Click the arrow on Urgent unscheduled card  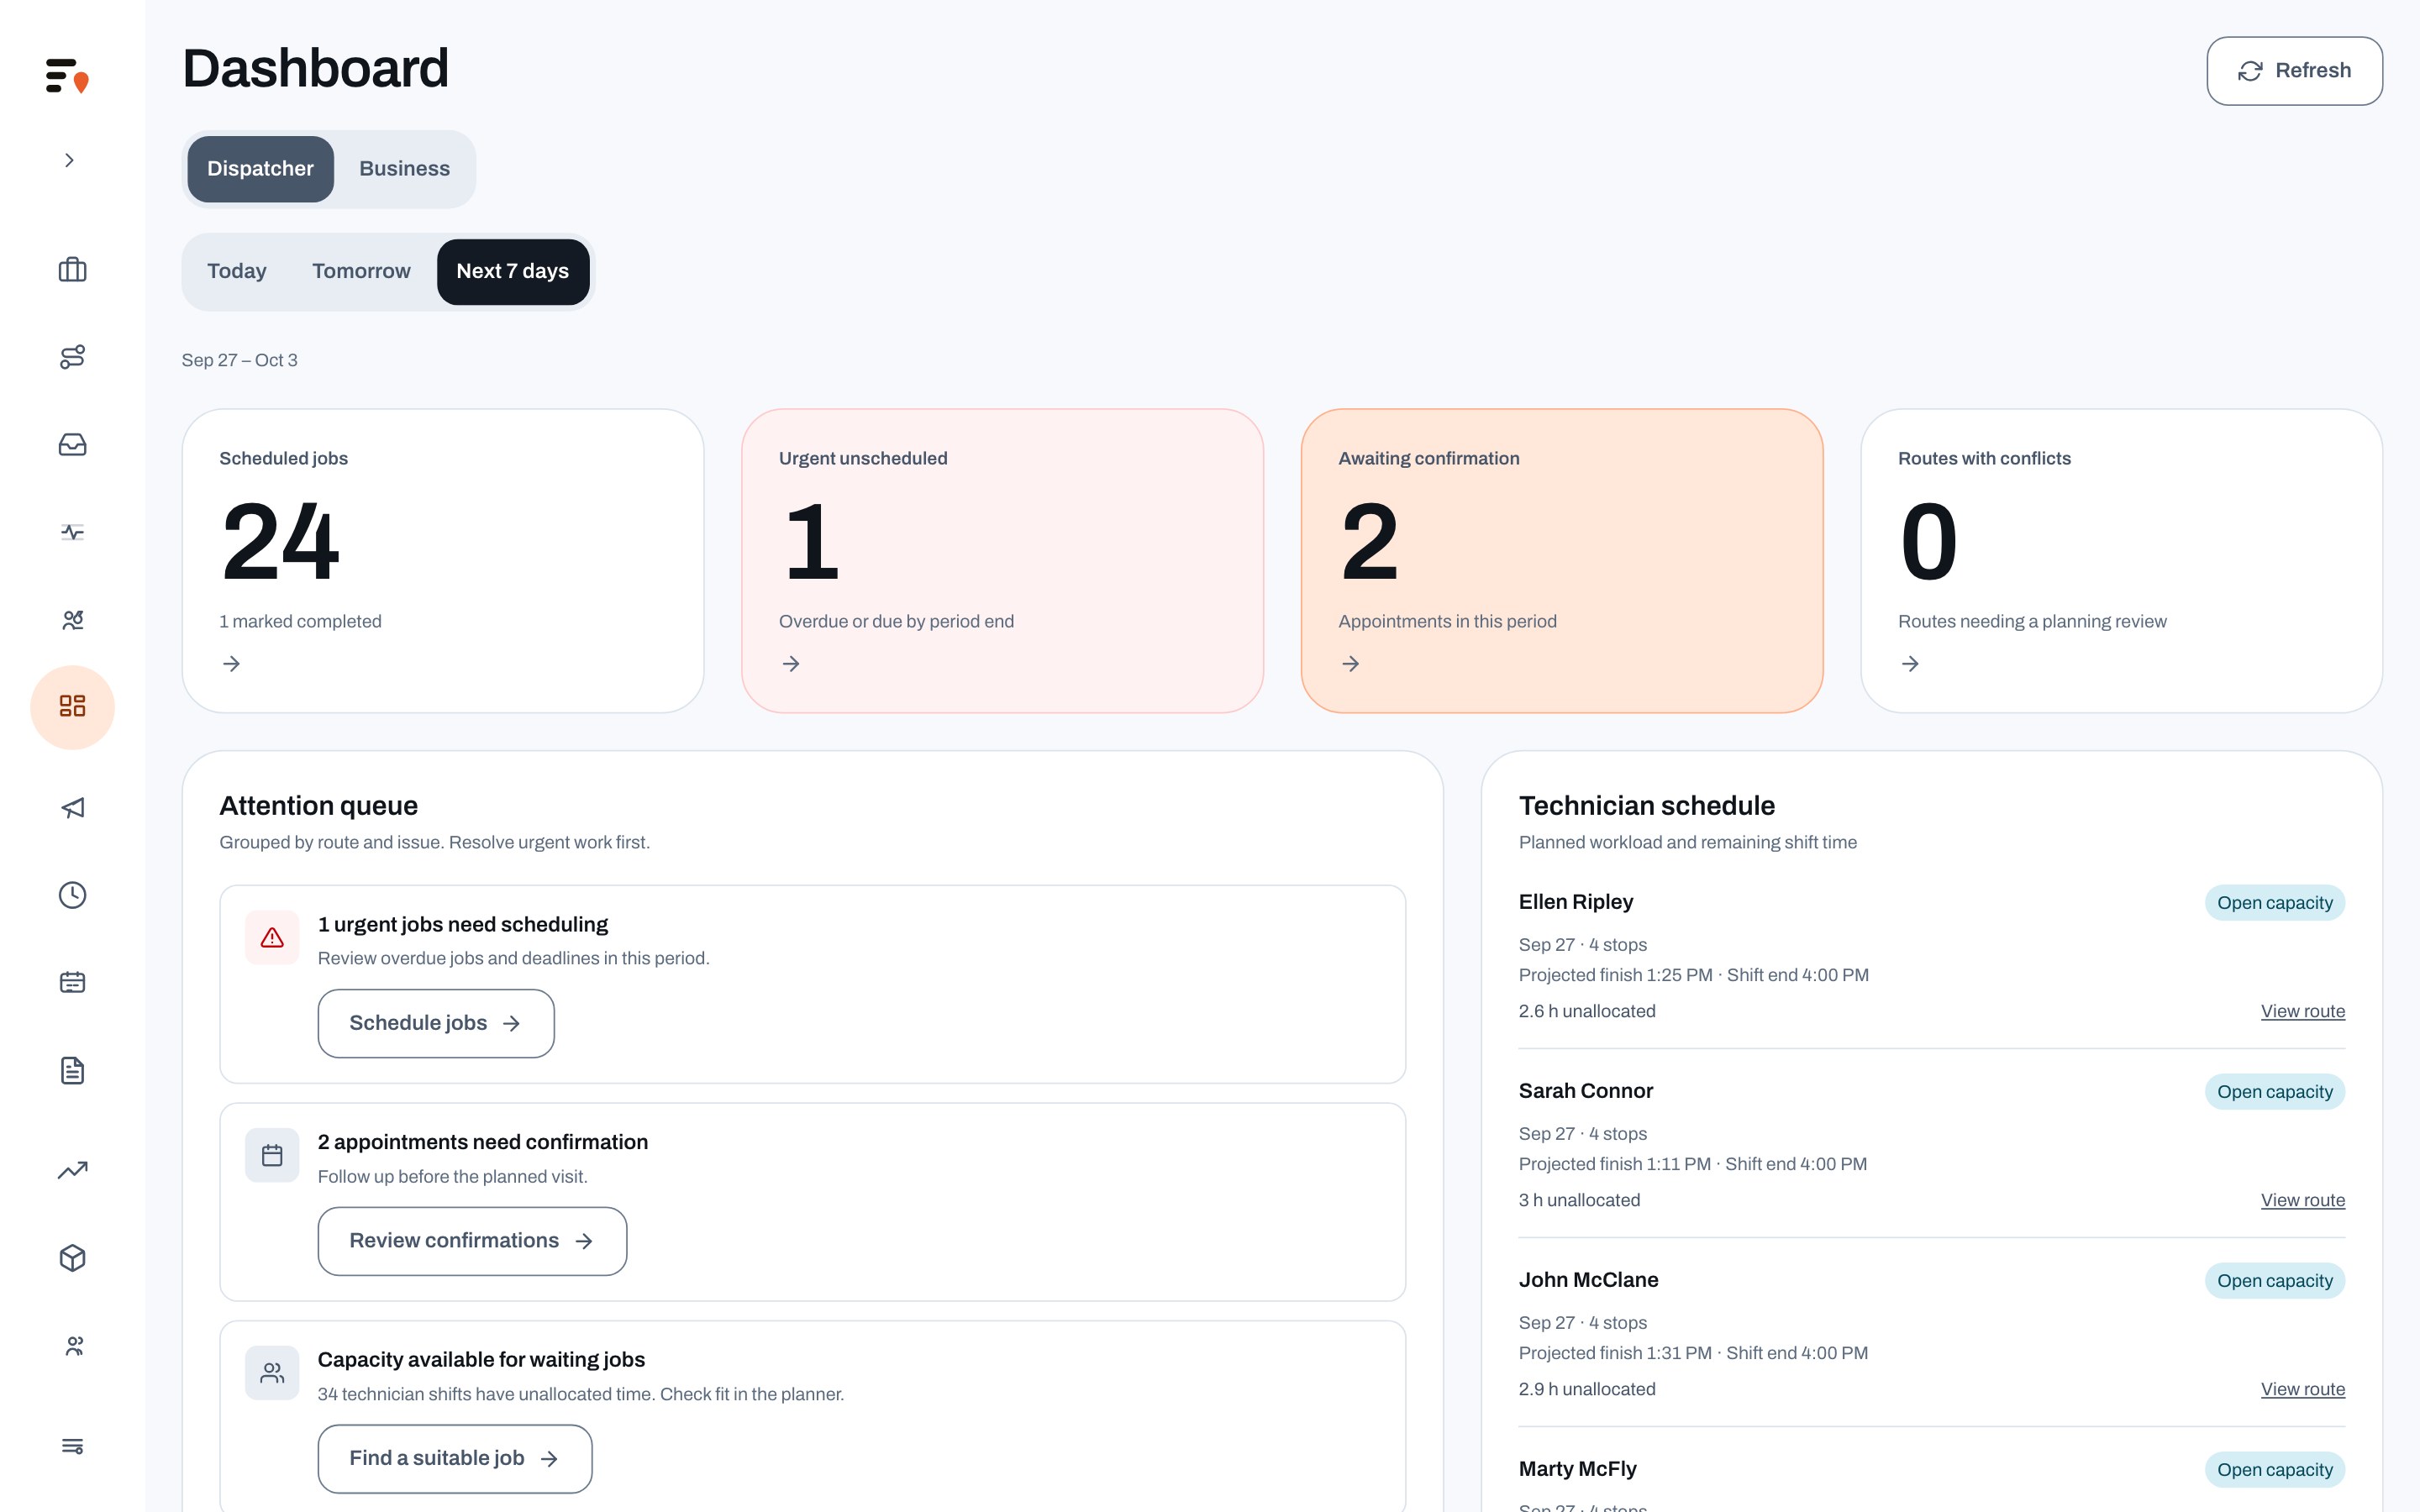791,664
